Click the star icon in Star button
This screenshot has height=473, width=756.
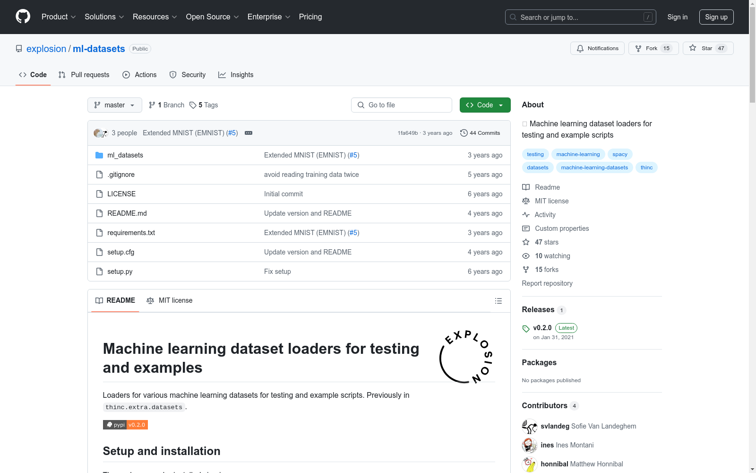coord(693,48)
